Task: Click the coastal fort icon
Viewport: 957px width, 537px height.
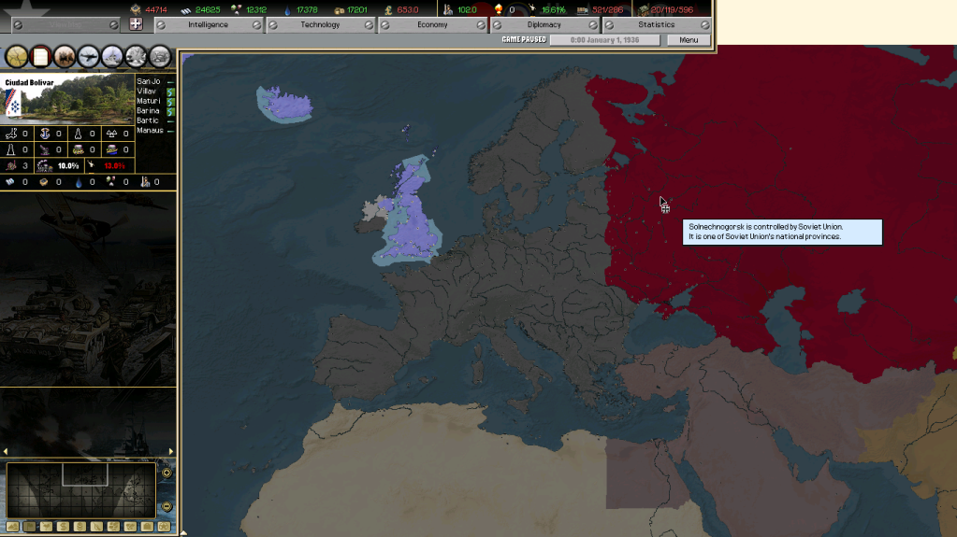Action: point(111,149)
